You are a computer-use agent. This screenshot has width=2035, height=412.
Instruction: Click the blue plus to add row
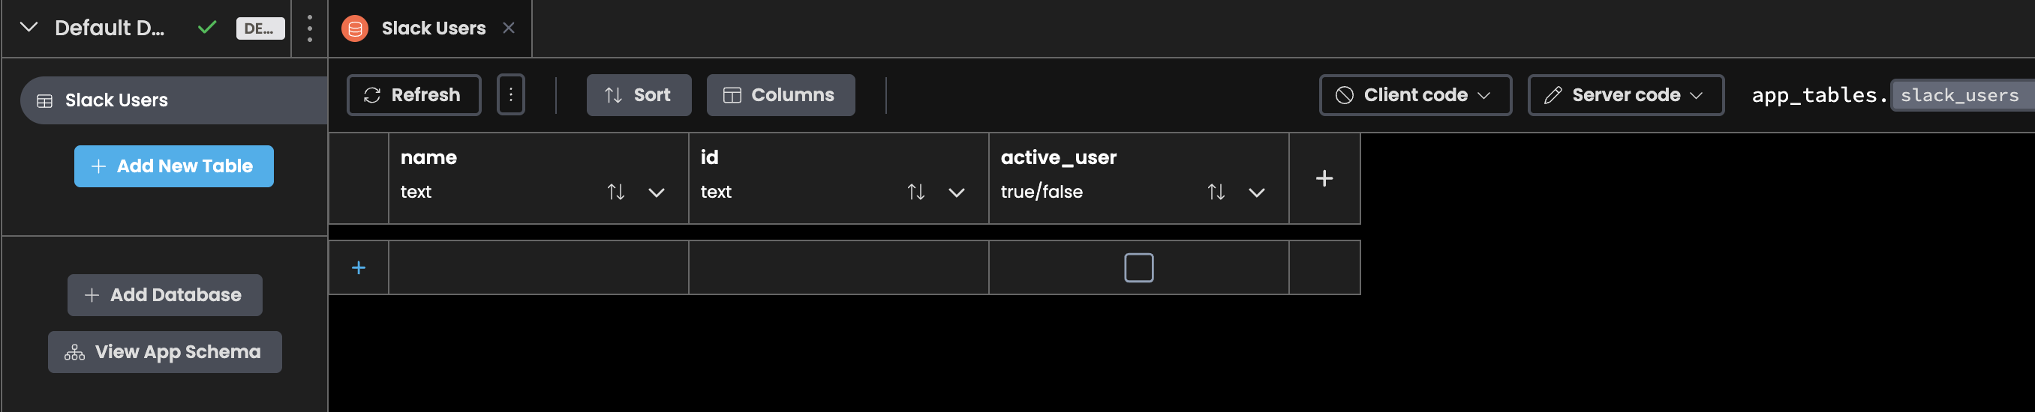[x=359, y=268]
